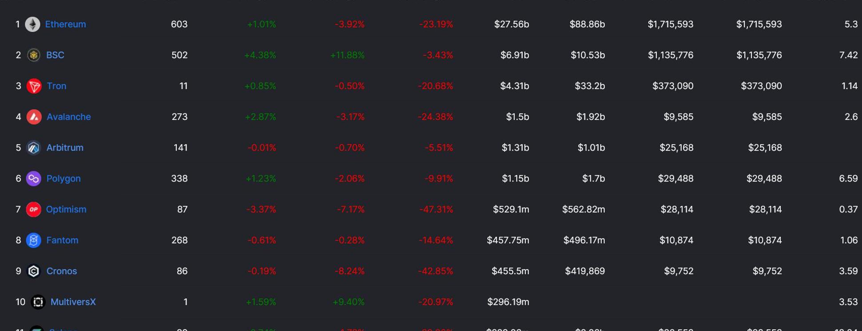Open the Ethereum chain link
The width and height of the screenshot is (862, 331).
[65, 24]
